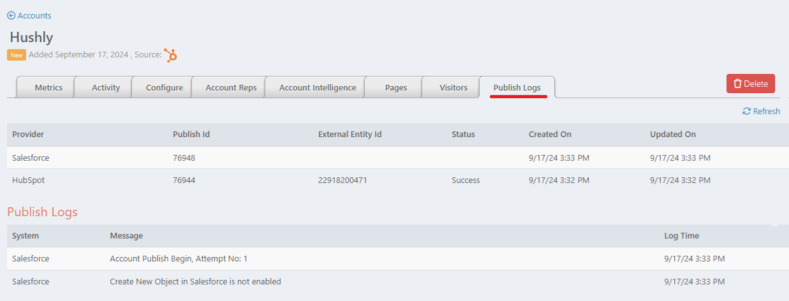Click the Refresh text link
The image size is (789, 301).
(x=767, y=111)
